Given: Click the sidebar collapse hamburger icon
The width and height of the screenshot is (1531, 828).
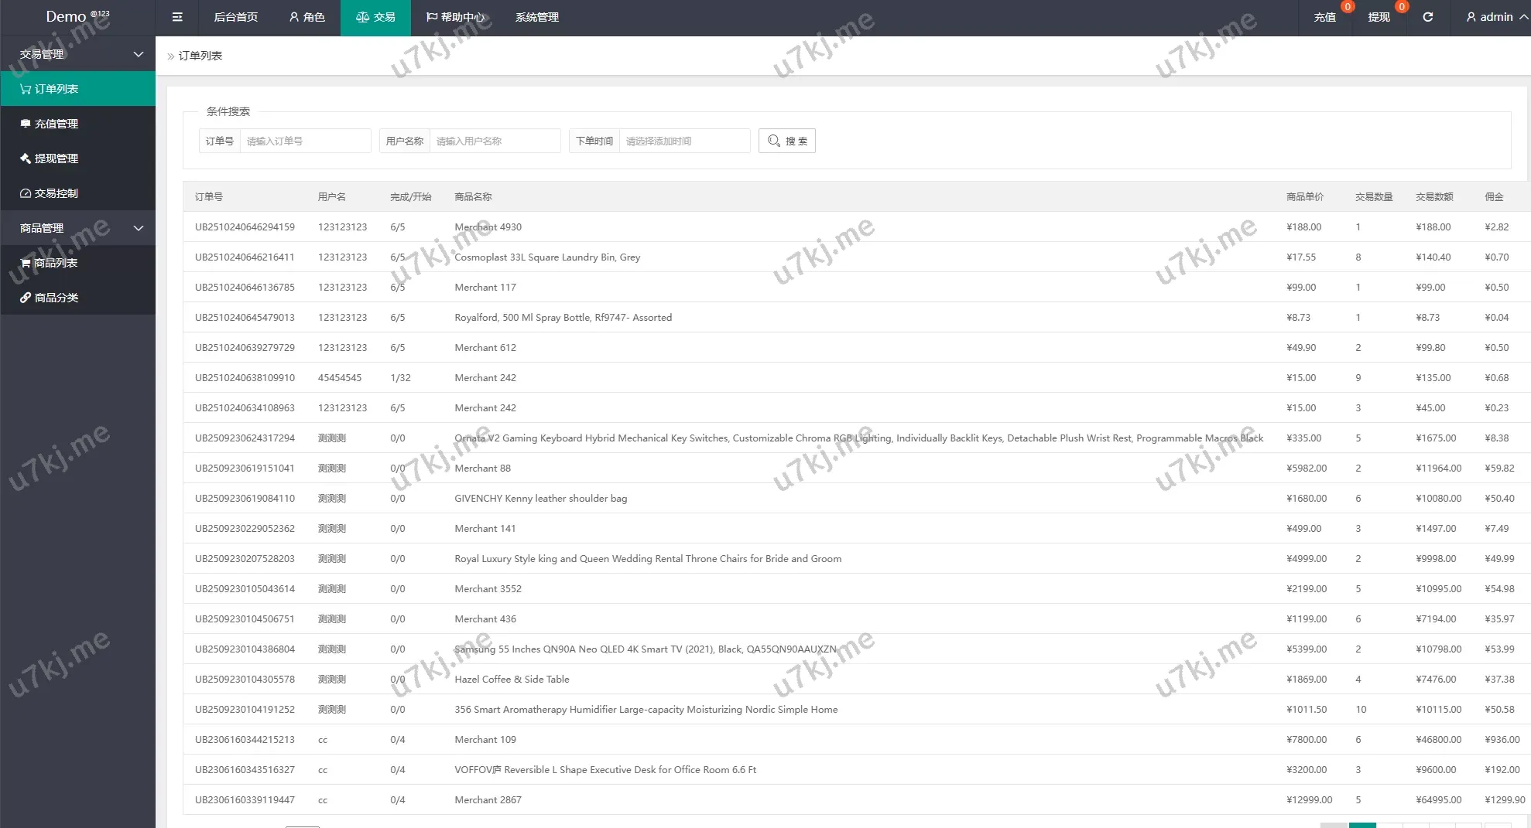Looking at the screenshot, I should click(x=177, y=17).
